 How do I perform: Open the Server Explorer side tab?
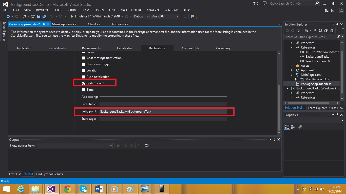[x=4, y=31]
